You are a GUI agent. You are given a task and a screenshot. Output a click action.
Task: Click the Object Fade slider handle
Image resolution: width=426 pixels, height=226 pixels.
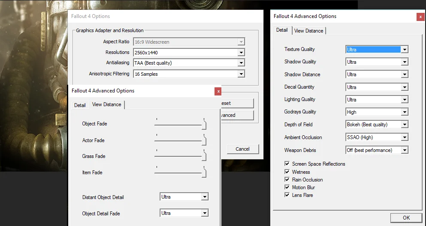(204, 125)
